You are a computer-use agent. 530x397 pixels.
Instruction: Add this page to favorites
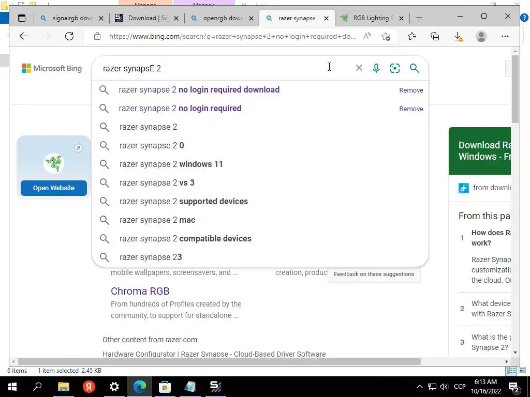386,36
